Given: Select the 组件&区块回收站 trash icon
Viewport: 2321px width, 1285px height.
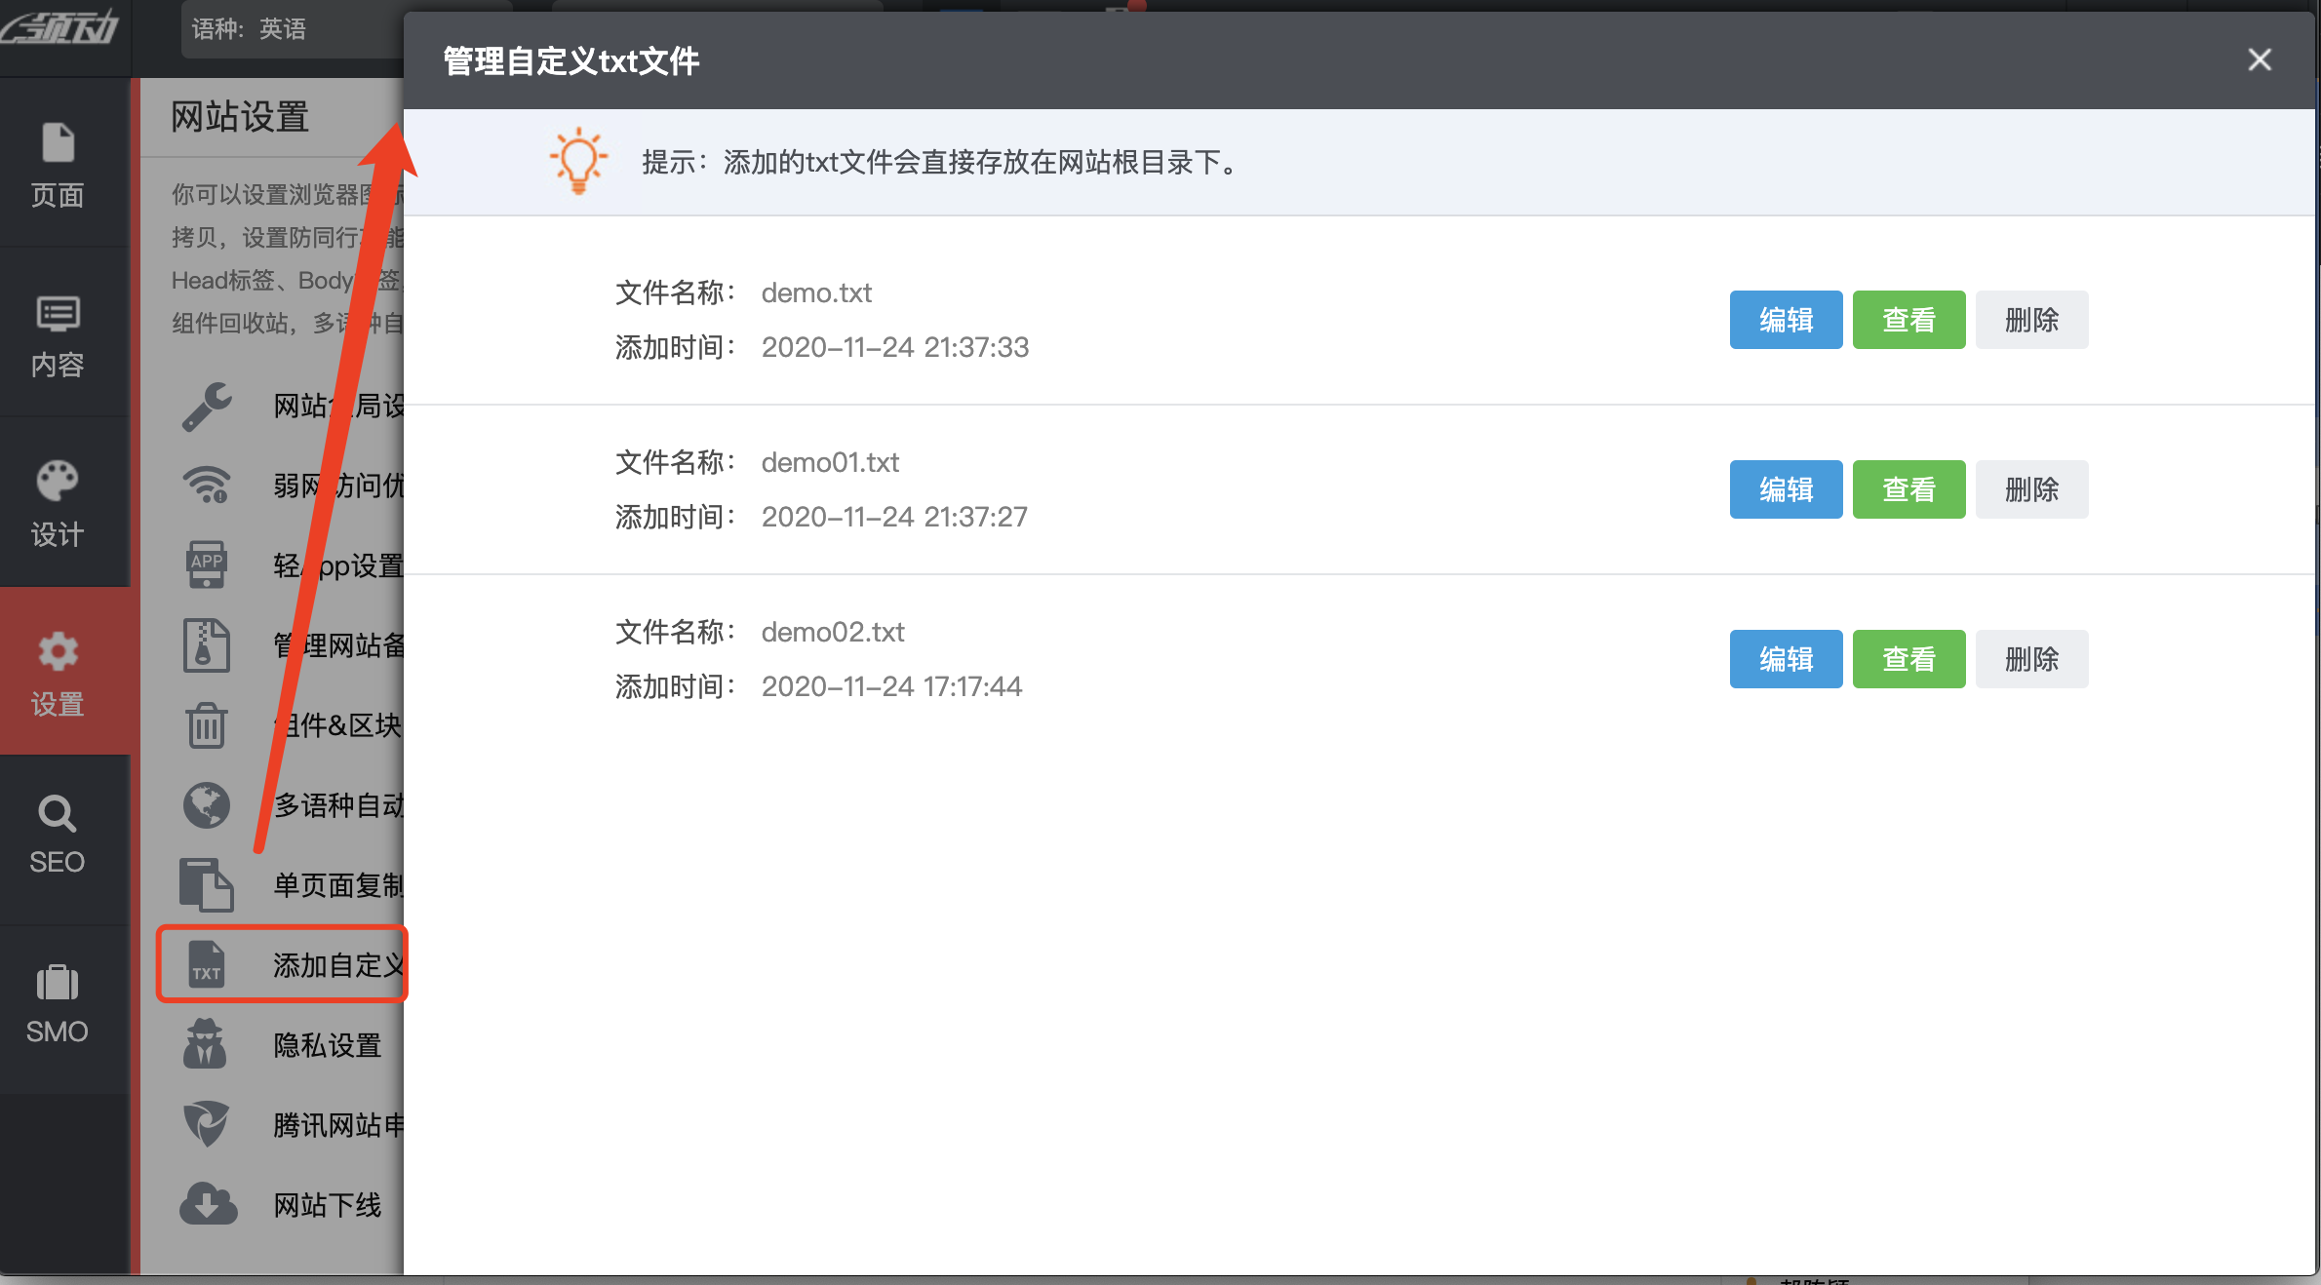Looking at the screenshot, I should tap(206, 725).
